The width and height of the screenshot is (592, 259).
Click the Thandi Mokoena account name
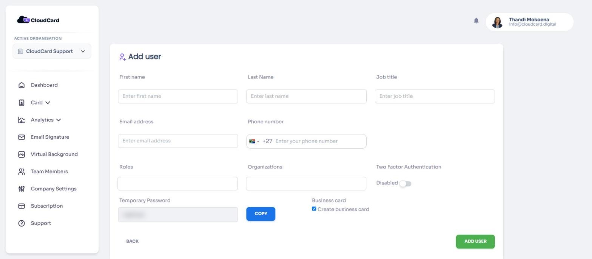point(529,20)
